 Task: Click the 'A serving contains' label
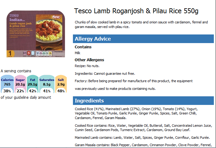(16, 71)
